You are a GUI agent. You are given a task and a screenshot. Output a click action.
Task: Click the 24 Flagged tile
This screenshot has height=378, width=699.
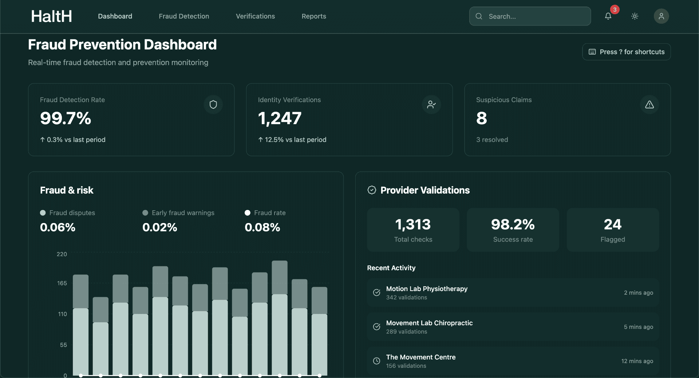[x=613, y=230]
